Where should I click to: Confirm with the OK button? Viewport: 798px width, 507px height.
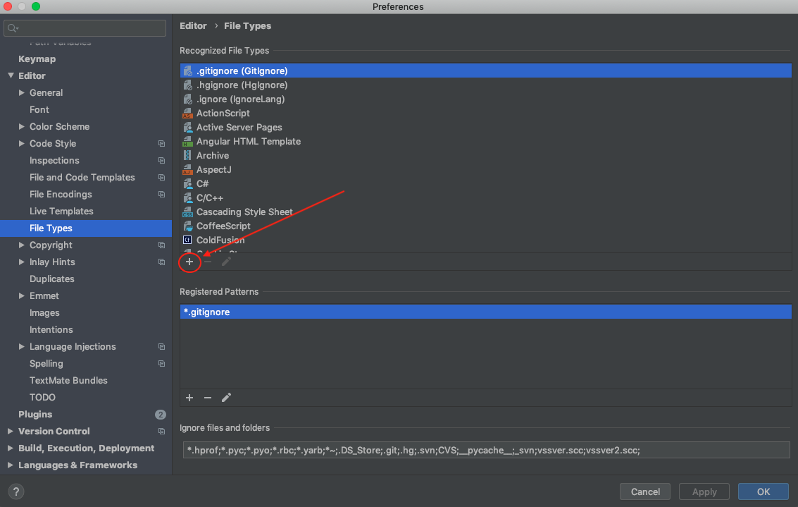coord(763,491)
